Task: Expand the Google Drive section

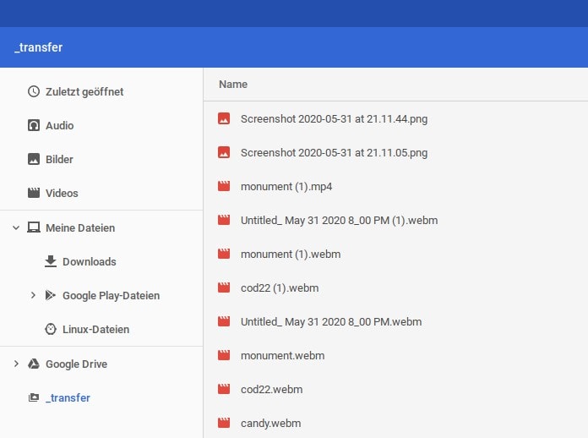Action: click(x=16, y=364)
